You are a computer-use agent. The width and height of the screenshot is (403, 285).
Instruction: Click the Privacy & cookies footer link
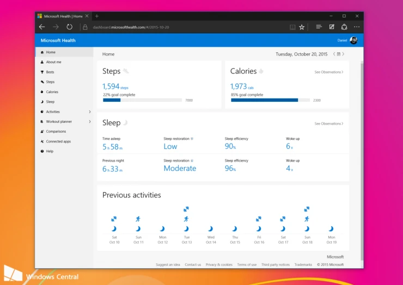[219, 265]
